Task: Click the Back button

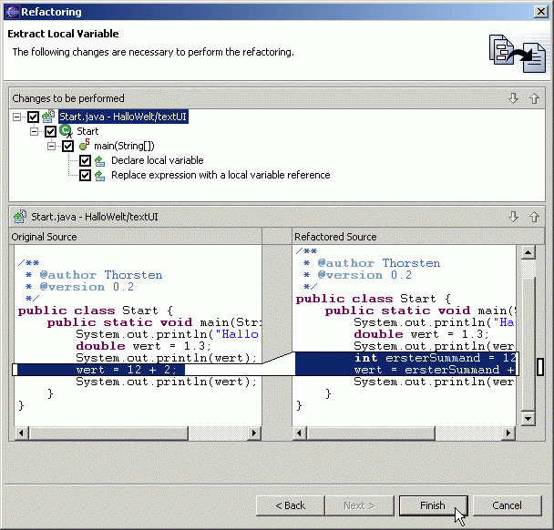Action: tap(290, 505)
